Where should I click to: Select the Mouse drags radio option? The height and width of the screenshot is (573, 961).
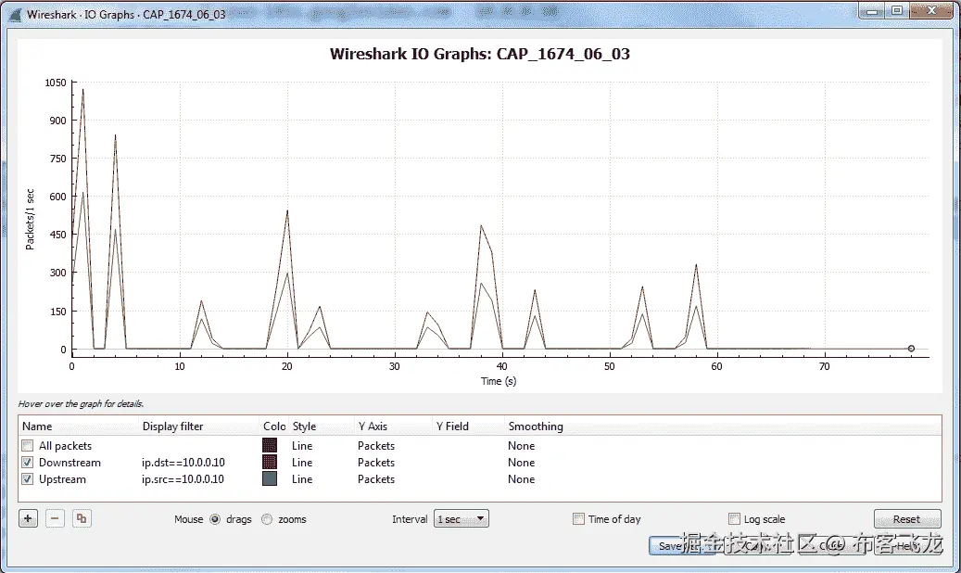pos(215,519)
